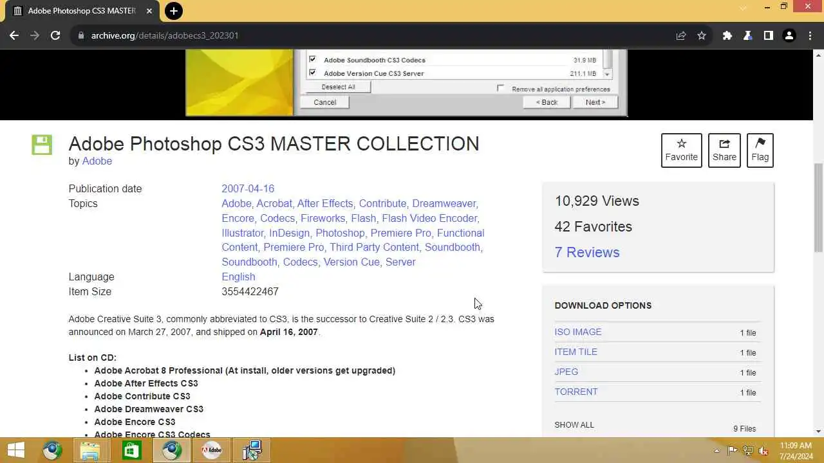
Task: Download the JPEG option
Action: pyautogui.click(x=566, y=372)
